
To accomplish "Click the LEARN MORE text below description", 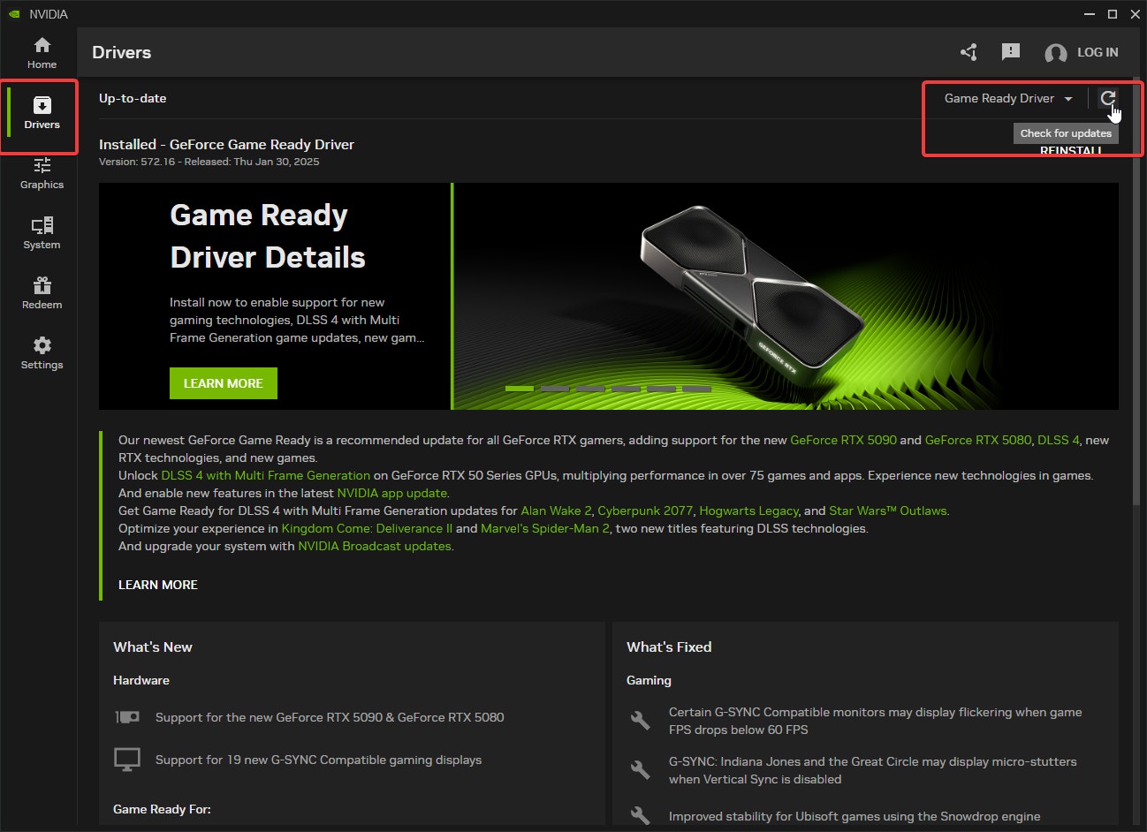I will point(158,585).
